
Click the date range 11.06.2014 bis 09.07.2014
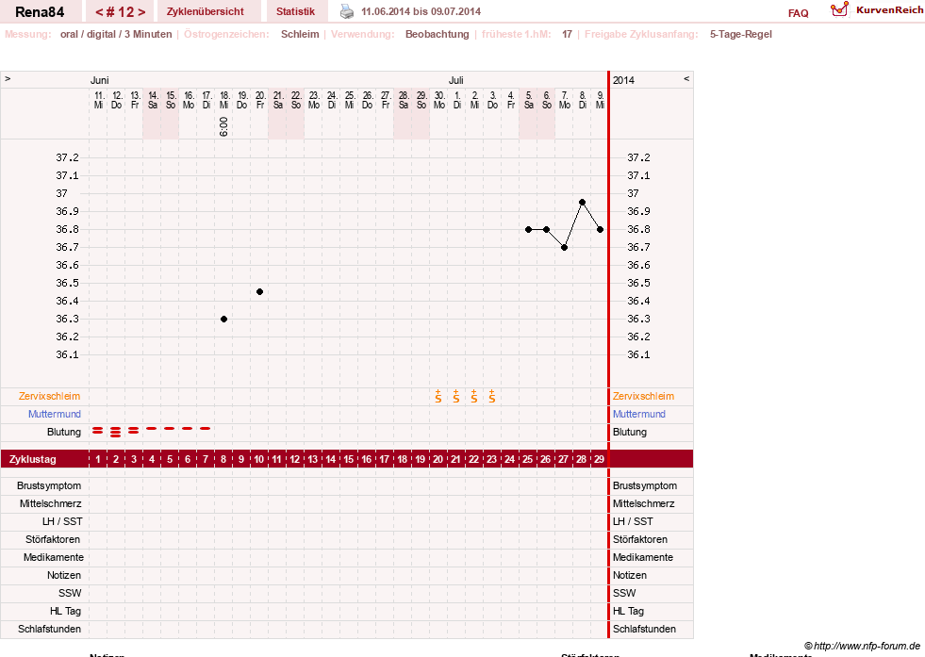pos(421,11)
